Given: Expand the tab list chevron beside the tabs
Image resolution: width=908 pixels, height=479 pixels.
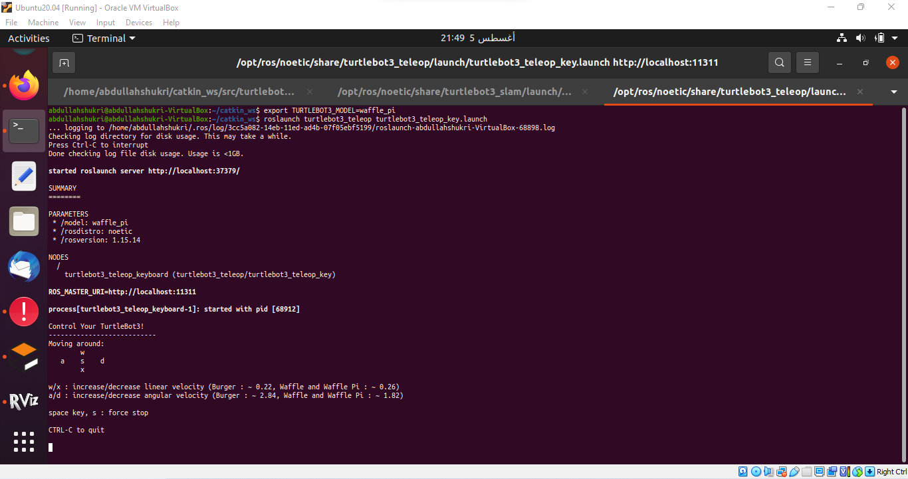Looking at the screenshot, I should [894, 92].
